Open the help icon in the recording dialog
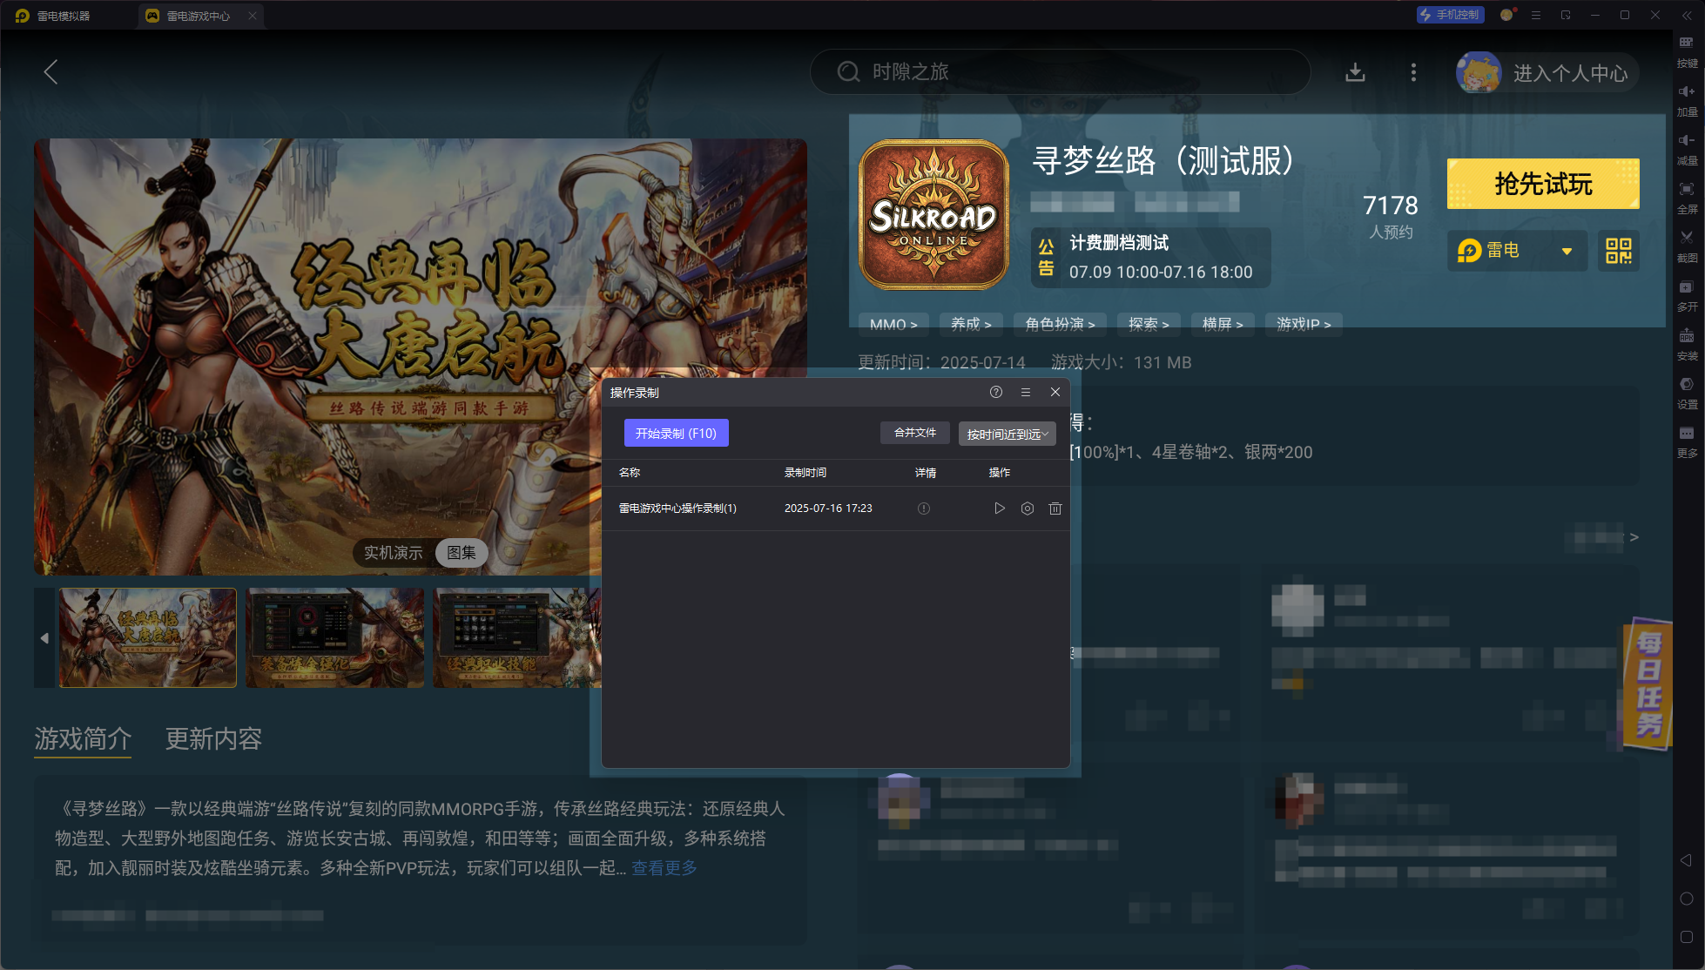This screenshot has width=1705, height=970. (x=996, y=393)
